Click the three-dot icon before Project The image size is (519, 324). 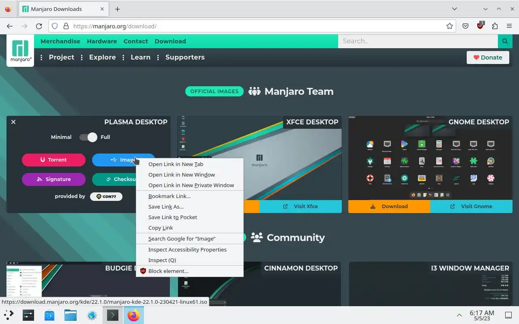tap(41, 58)
